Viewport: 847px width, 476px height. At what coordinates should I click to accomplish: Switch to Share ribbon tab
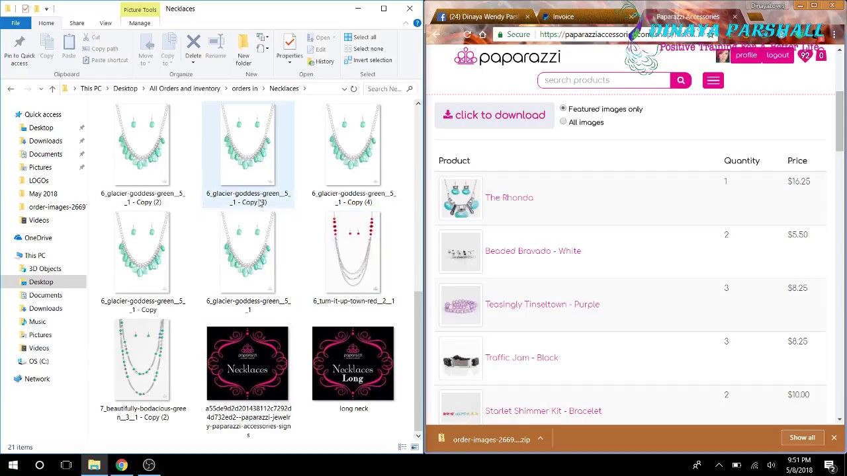77,23
